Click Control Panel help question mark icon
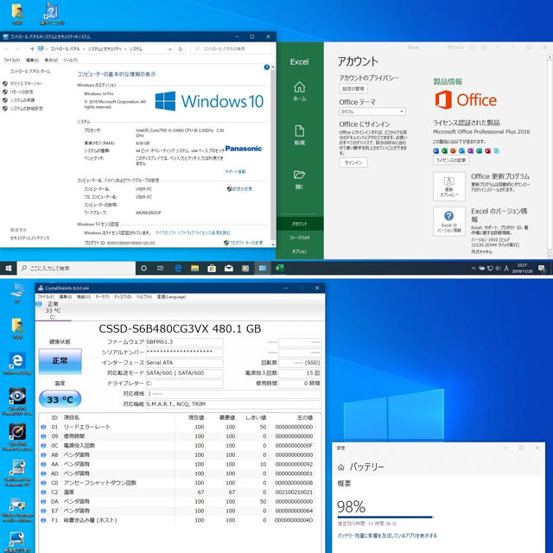The width and height of the screenshot is (553, 553). coord(267,67)
